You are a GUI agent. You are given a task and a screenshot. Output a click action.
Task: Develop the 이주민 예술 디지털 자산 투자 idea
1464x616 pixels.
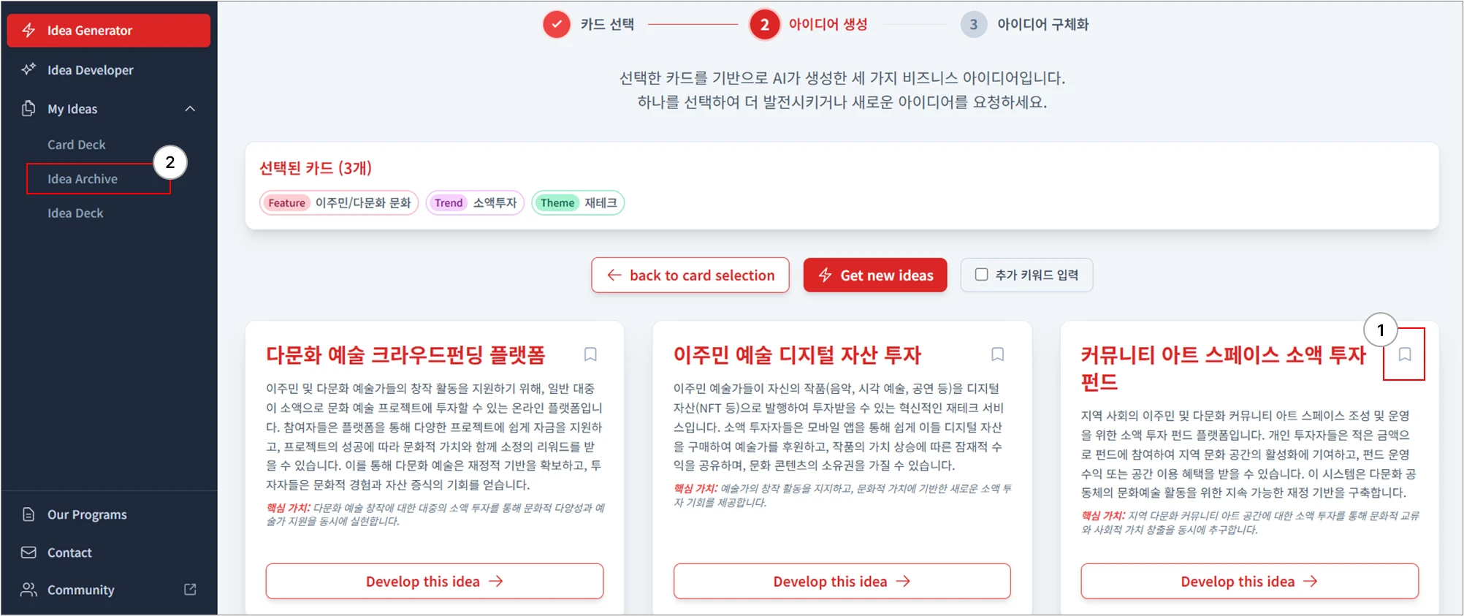842,581
